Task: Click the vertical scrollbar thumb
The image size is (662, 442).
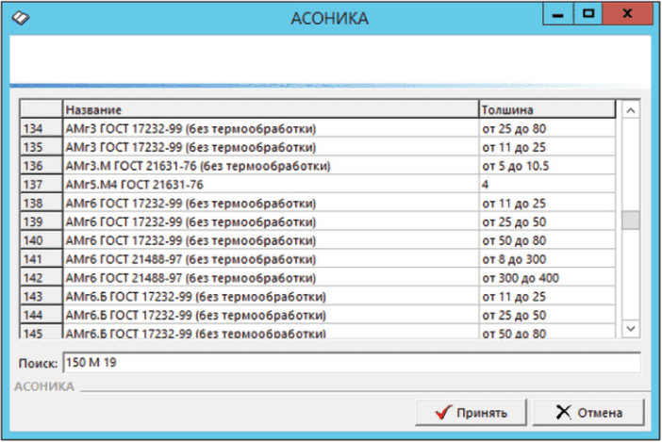Action: 630,221
